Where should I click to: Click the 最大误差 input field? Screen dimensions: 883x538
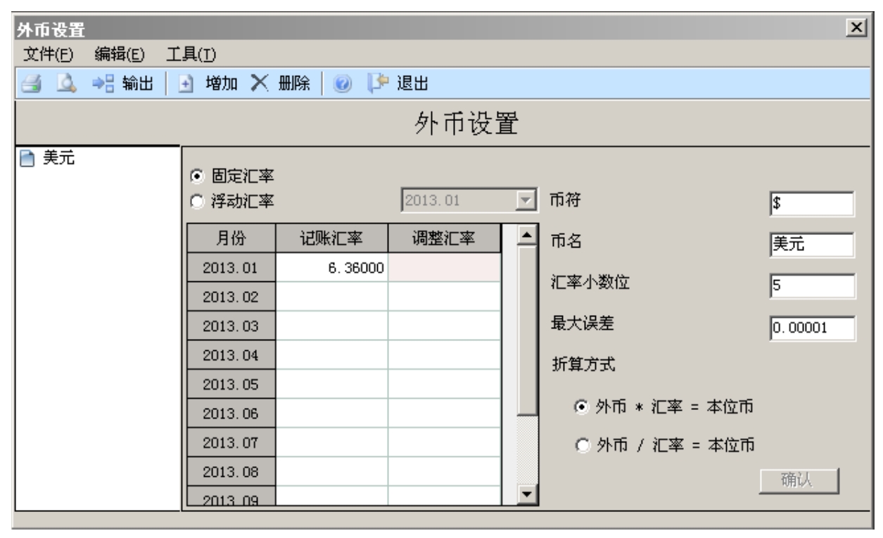[x=812, y=327]
